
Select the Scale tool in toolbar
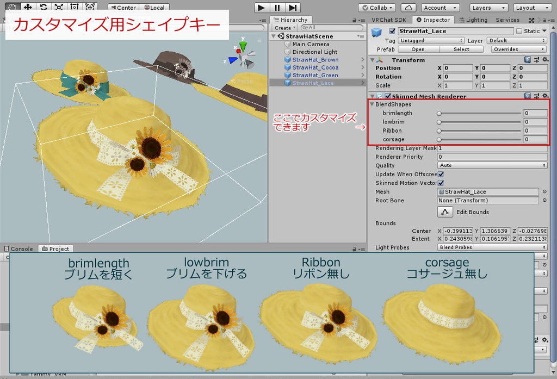pos(59,7)
